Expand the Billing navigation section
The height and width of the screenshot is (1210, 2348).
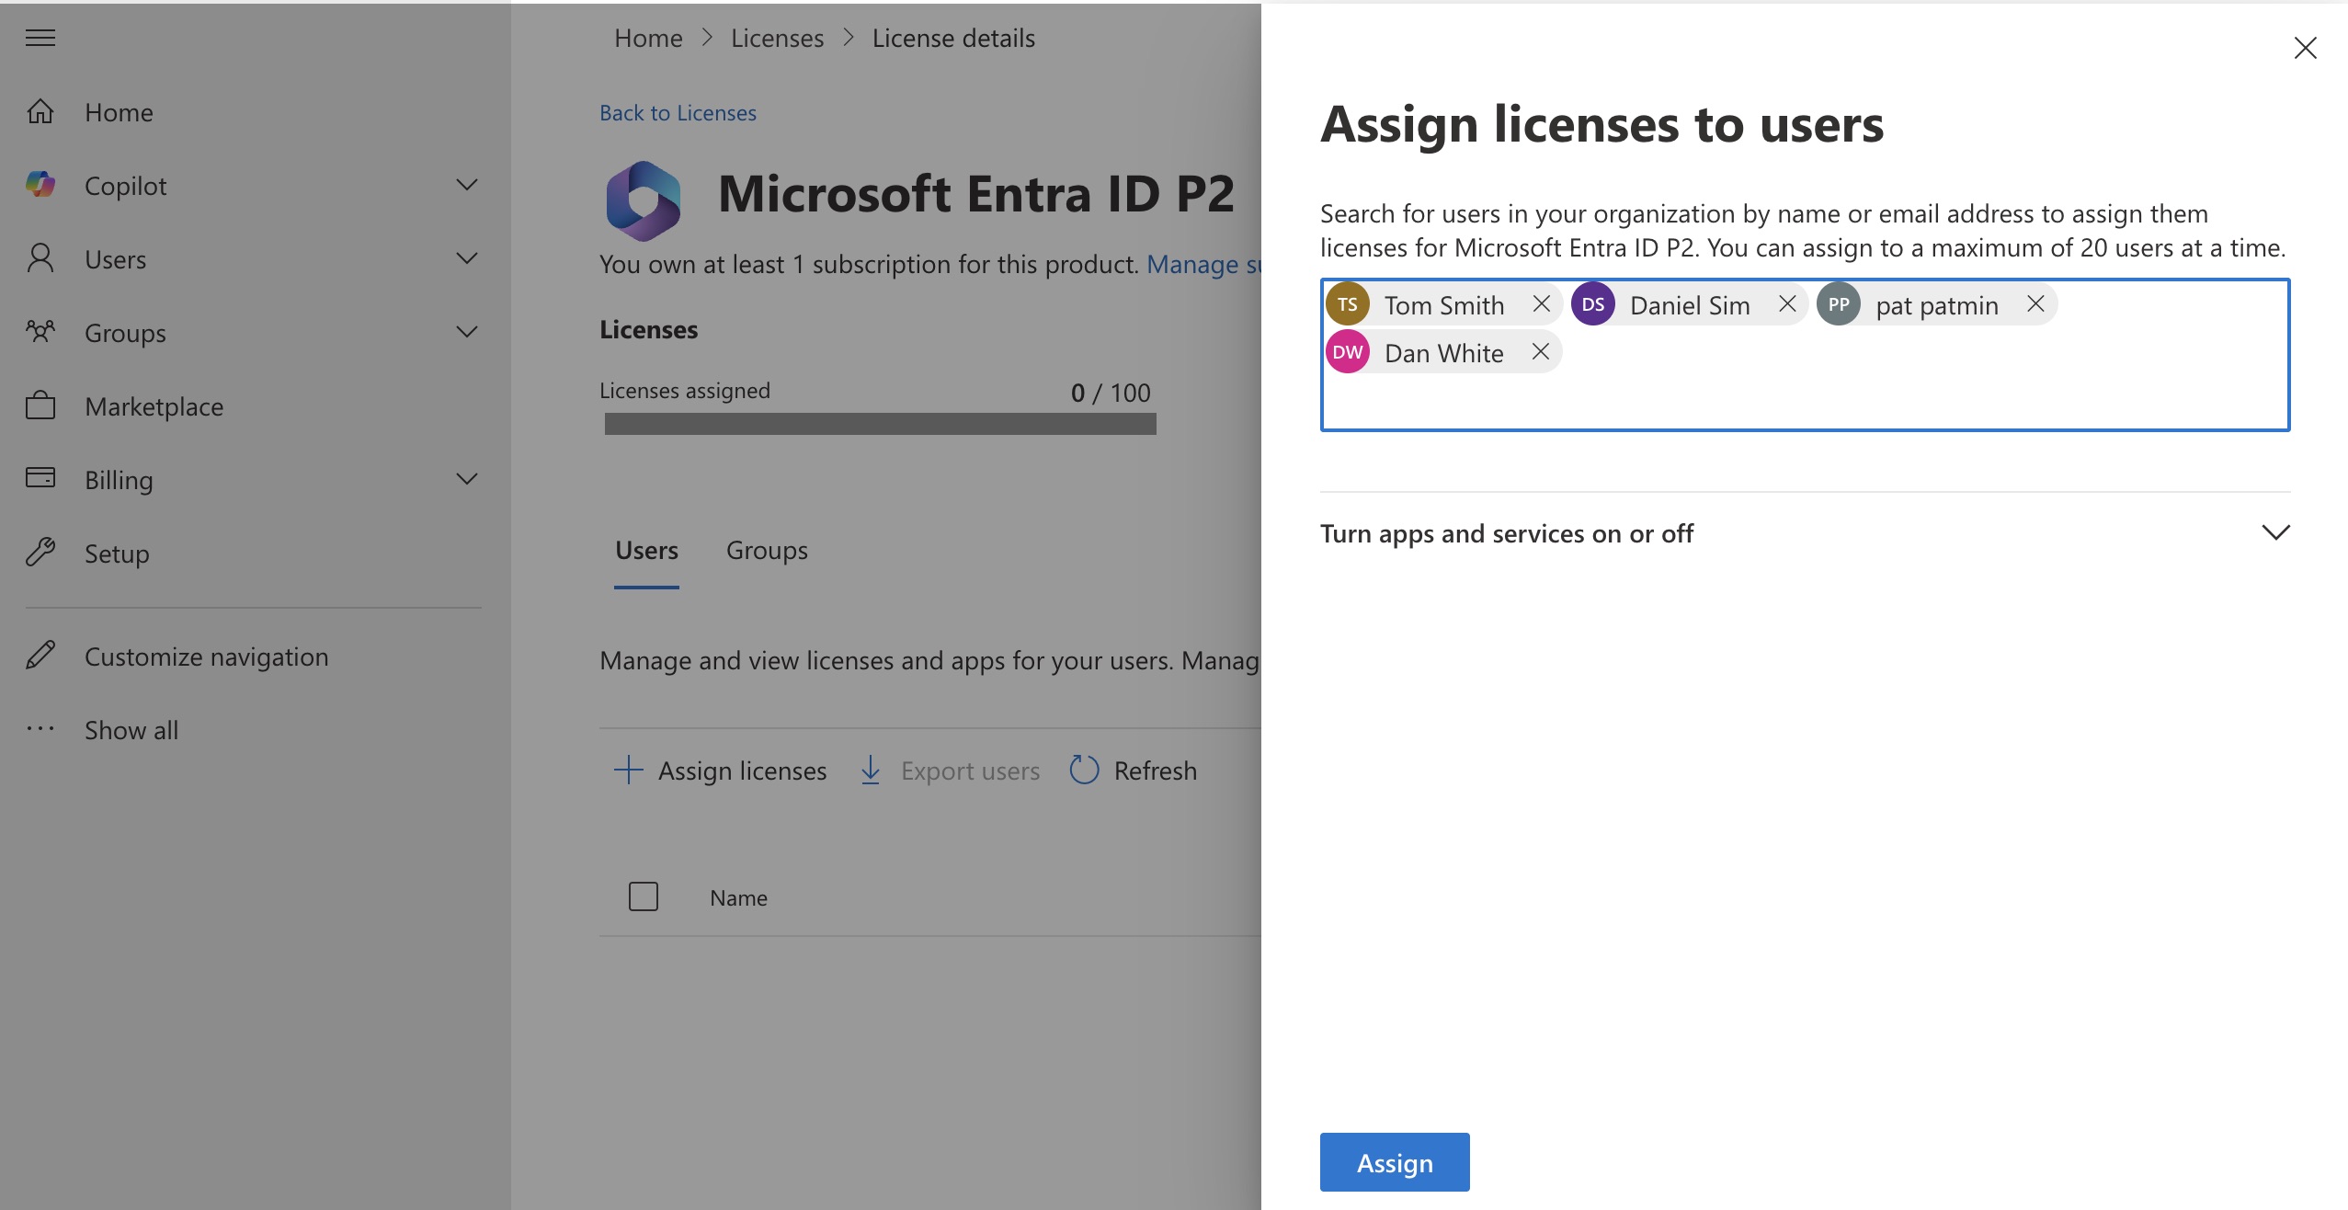coord(467,479)
